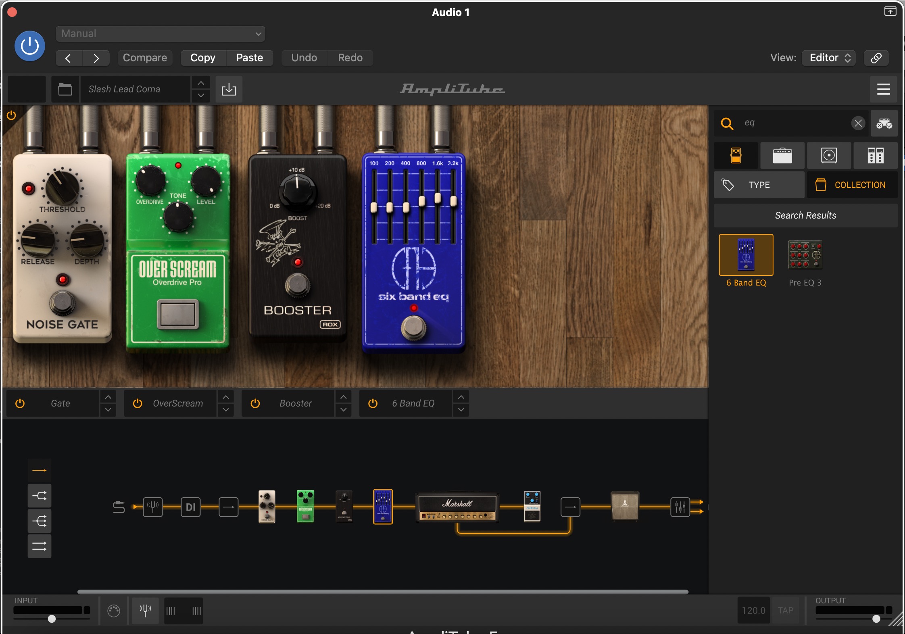Image resolution: width=905 pixels, height=634 pixels.
Task: Click the 100 Hz EQ band slider
Action: pyautogui.click(x=374, y=207)
